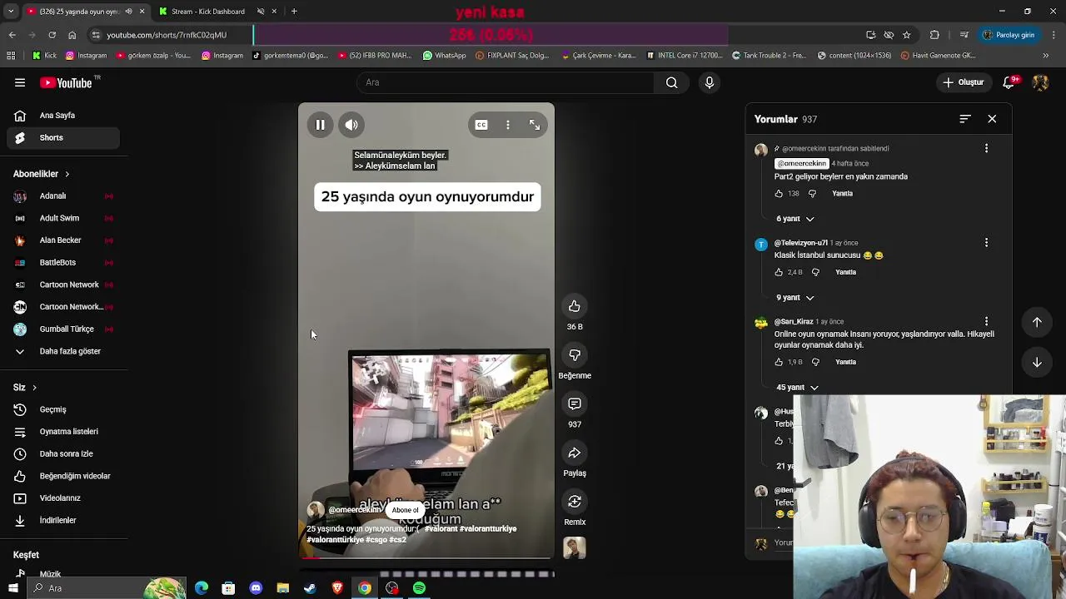Like the @Sarı_Kiraz comment
This screenshot has height=599, width=1066.
[779, 362]
